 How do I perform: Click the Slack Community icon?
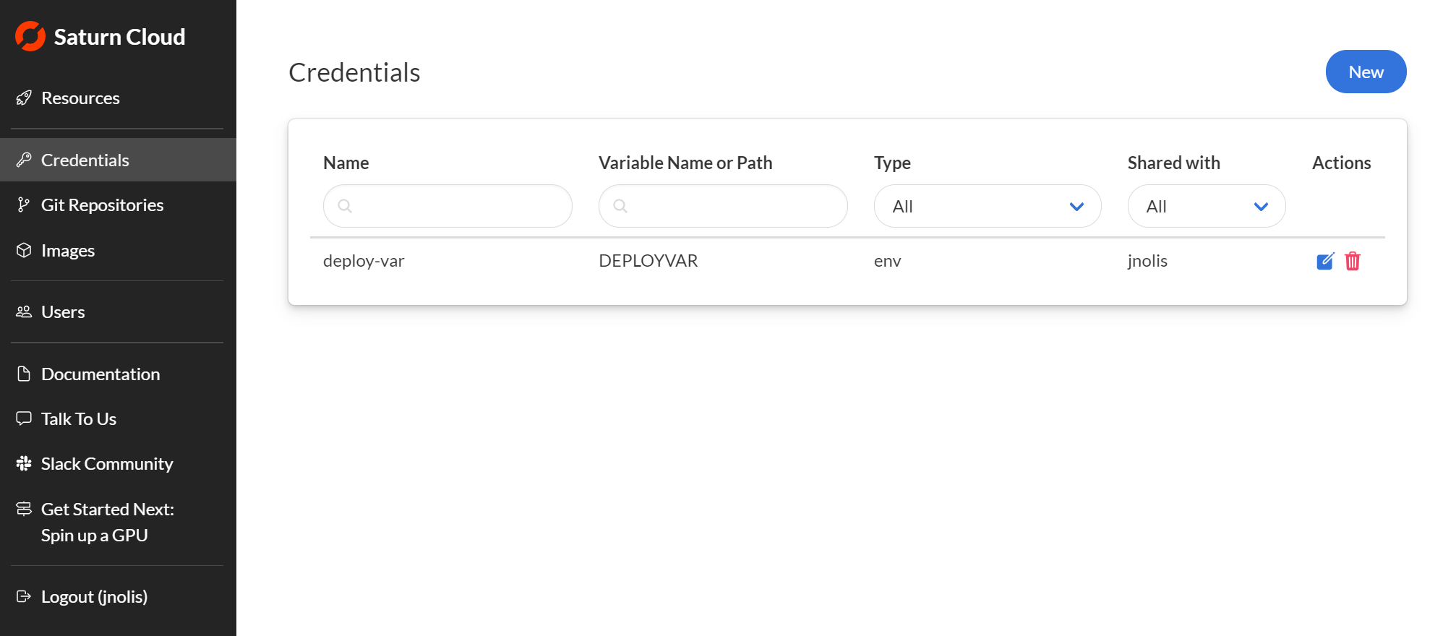(24, 463)
